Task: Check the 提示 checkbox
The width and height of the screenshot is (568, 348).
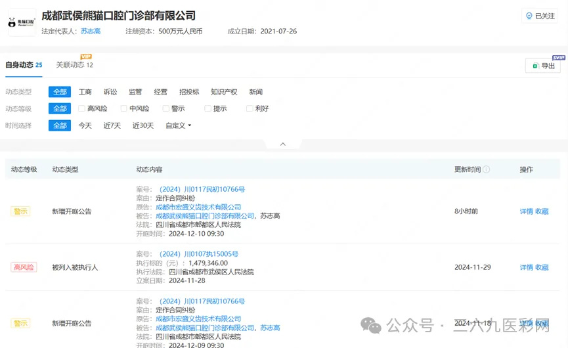Action: (208, 108)
